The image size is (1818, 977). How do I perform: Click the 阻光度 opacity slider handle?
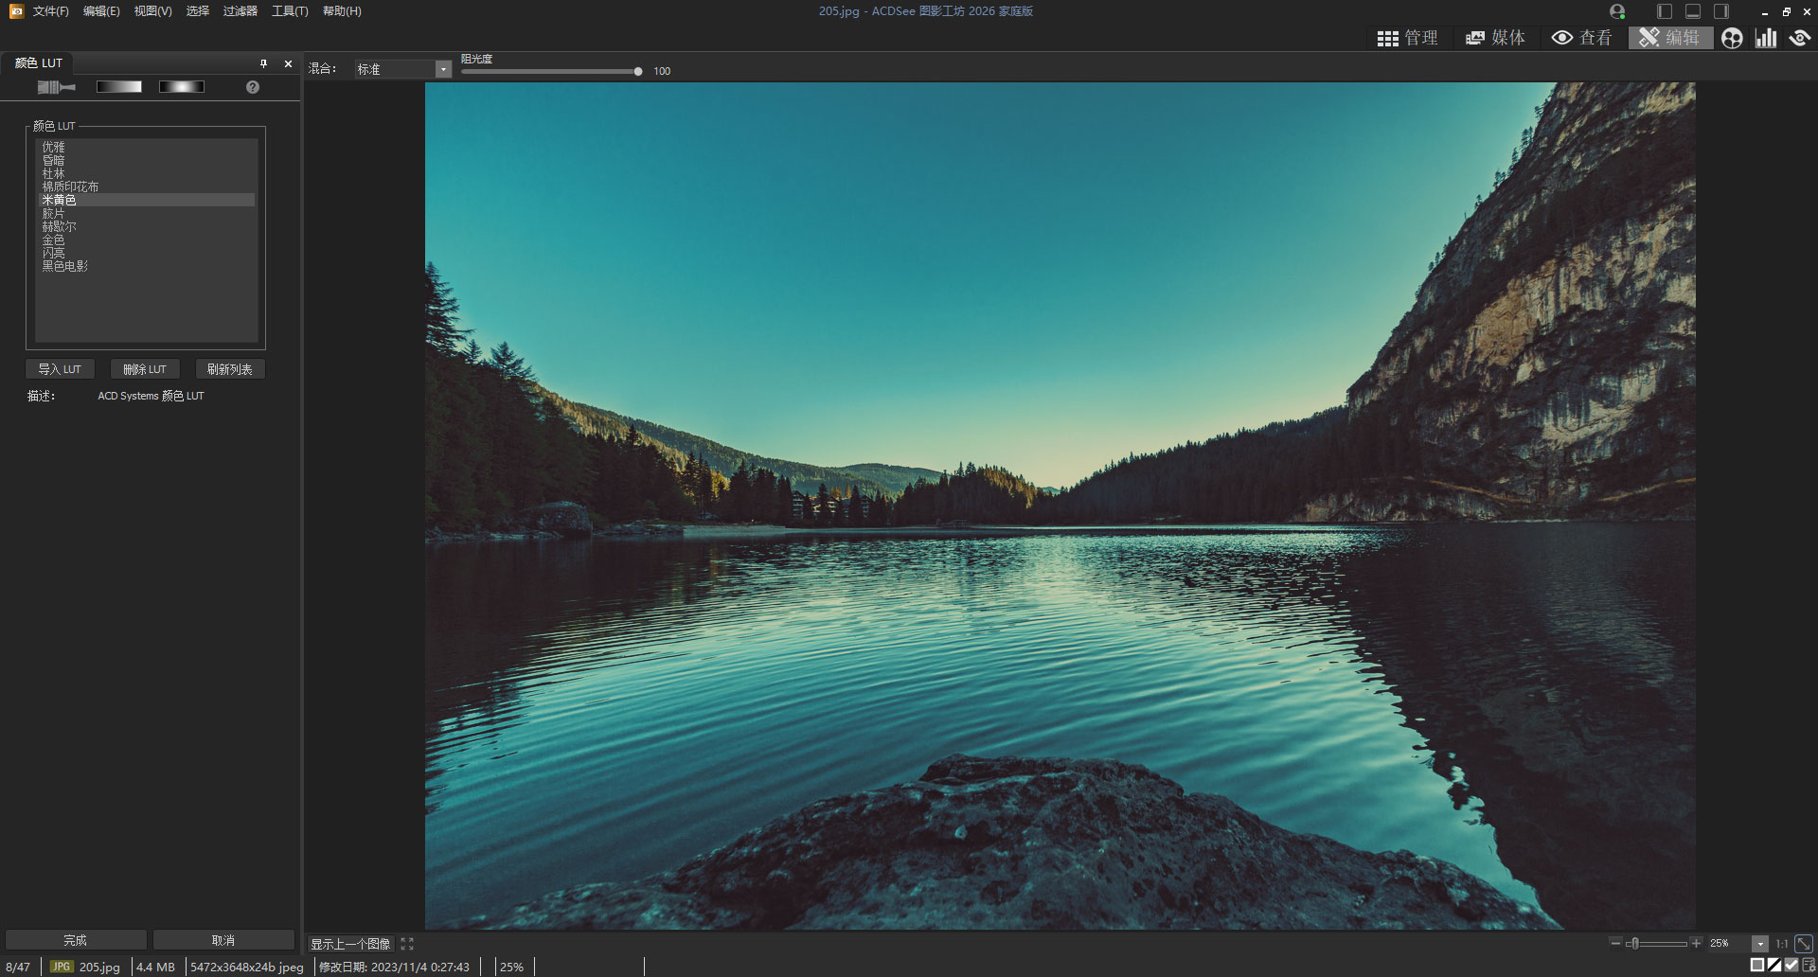pyautogui.click(x=638, y=71)
